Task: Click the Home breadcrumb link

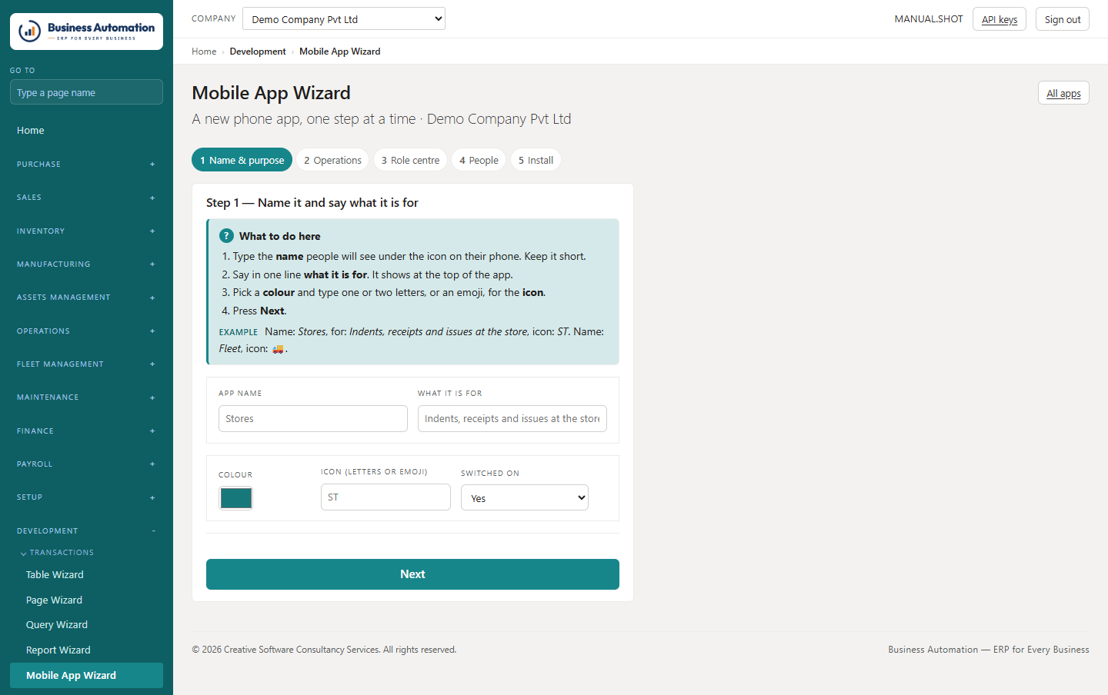Action: point(204,52)
